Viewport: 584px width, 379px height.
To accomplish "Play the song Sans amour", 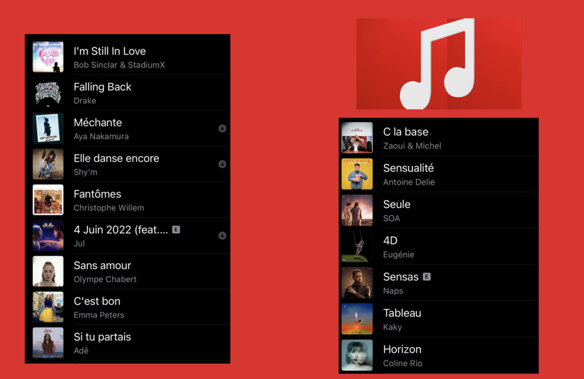I will (102, 265).
